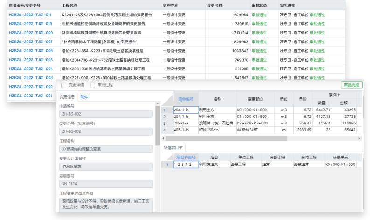
Task: Click the green 审批完成 button
Action: pos(352,85)
